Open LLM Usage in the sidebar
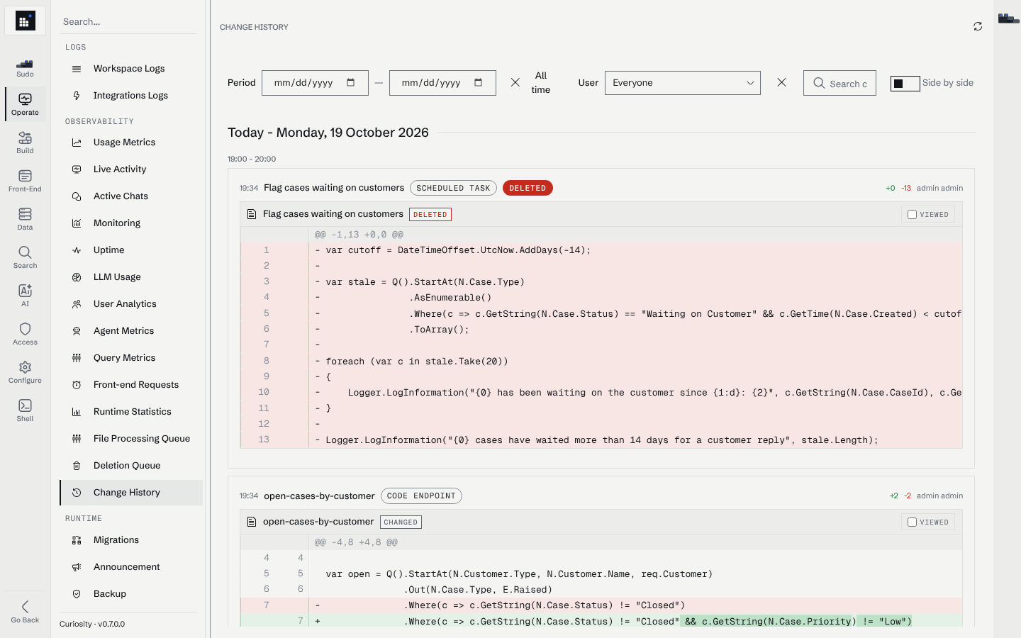The height and width of the screenshot is (638, 1021). (131, 277)
